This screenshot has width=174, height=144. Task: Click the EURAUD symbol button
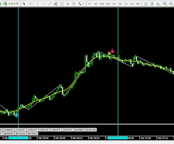[x=9, y=130]
